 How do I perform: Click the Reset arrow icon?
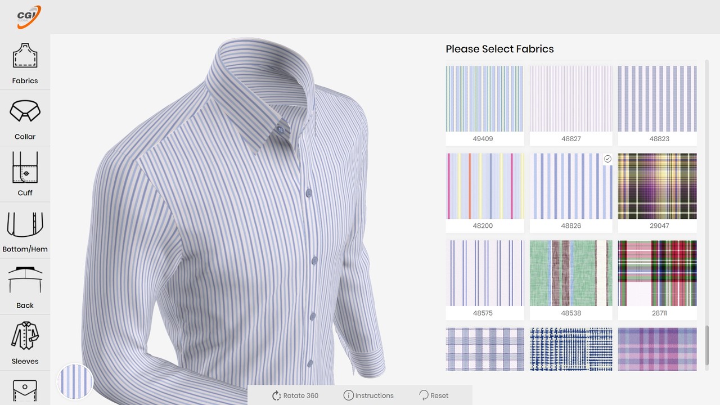[424, 395]
